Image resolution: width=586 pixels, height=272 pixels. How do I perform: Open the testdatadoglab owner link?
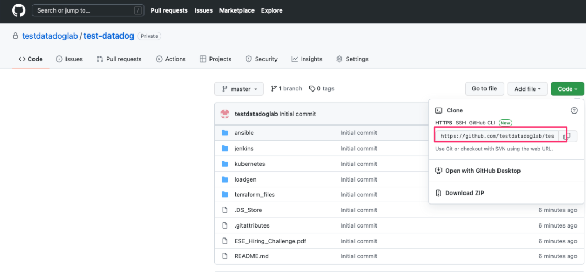pos(50,36)
